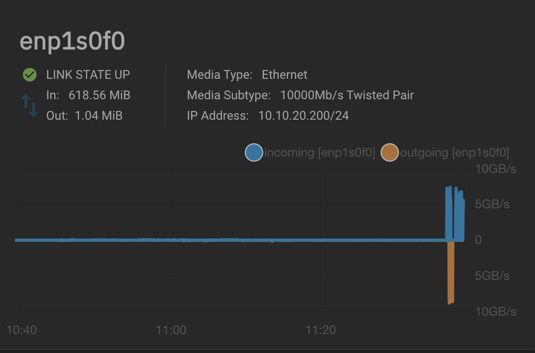Click the top 10GB/s axis label

tap(496, 169)
